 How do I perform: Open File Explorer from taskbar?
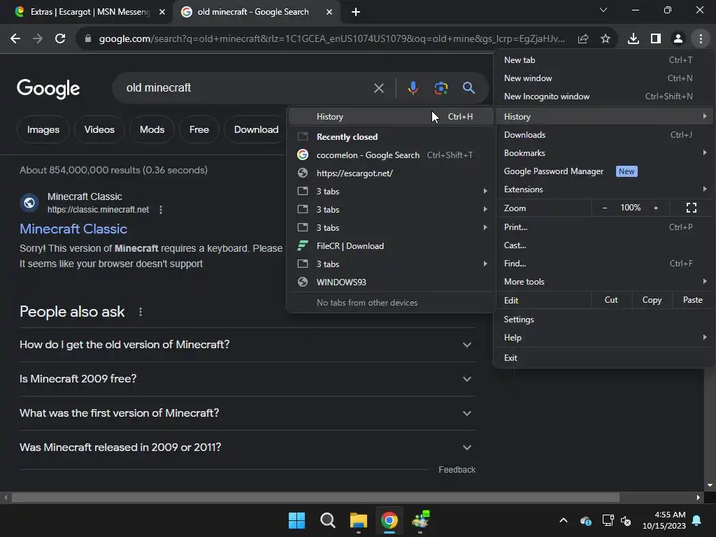(359, 520)
